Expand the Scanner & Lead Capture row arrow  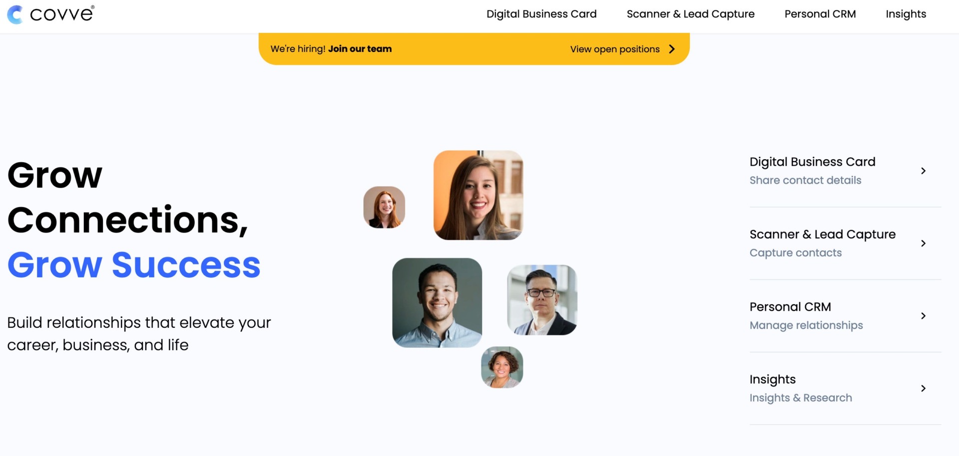pyautogui.click(x=923, y=243)
